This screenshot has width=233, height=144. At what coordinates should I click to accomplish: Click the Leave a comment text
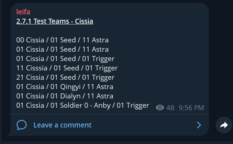tap(62, 125)
